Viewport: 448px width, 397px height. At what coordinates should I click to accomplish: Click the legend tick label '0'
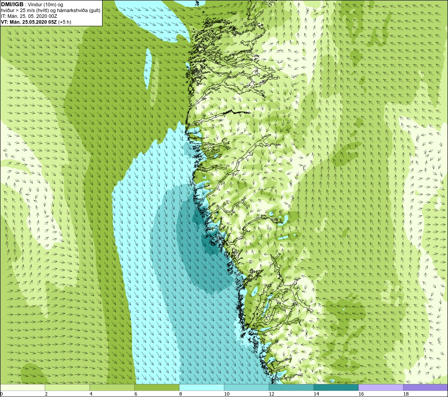coord(1,394)
